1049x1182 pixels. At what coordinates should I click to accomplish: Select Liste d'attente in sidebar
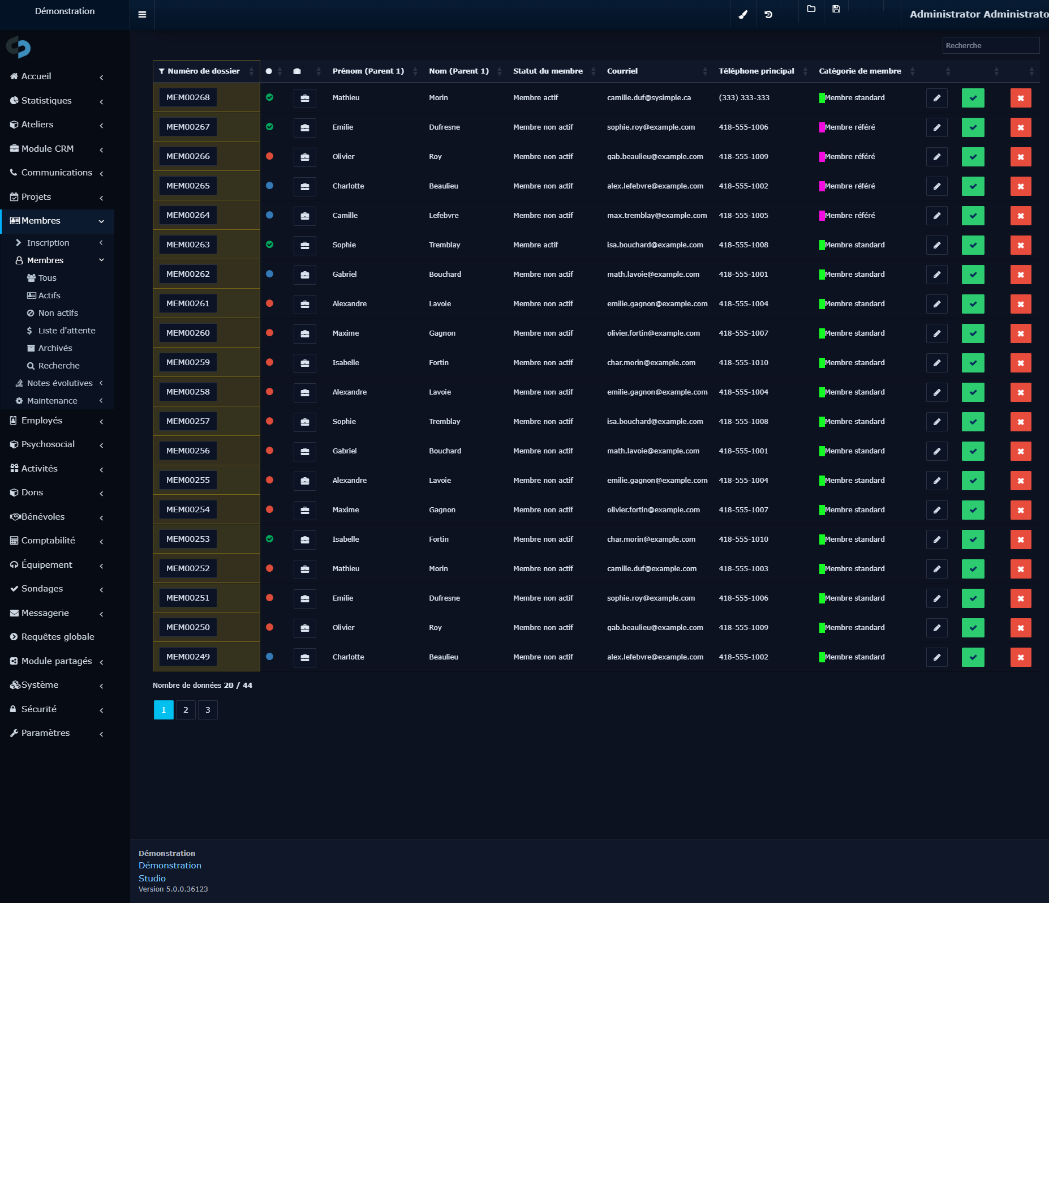[66, 331]
